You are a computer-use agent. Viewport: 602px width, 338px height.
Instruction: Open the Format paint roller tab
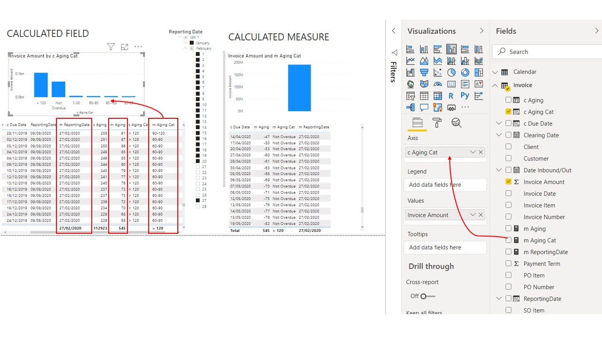tap(437, 123)
